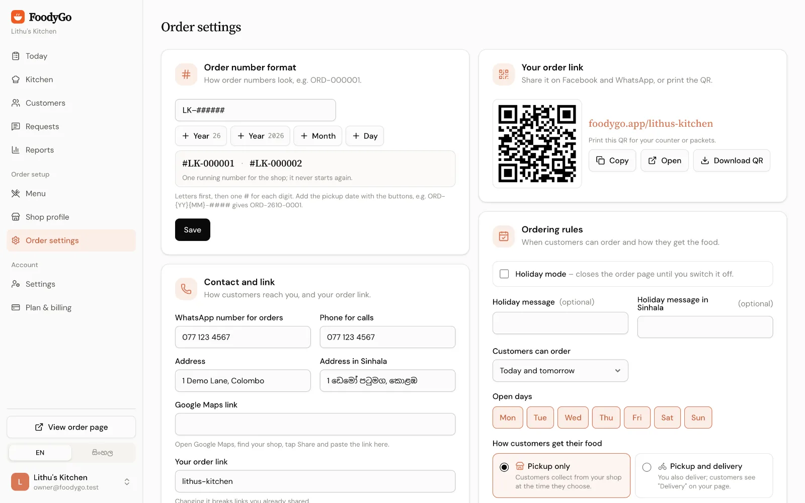Click the QR code image

pos(537,144)
